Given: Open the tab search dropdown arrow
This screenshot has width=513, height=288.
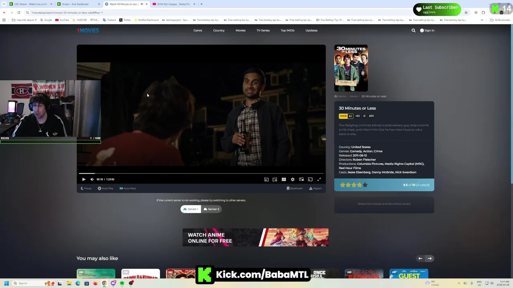Looking at the screenshot, I should pos(4,4).
